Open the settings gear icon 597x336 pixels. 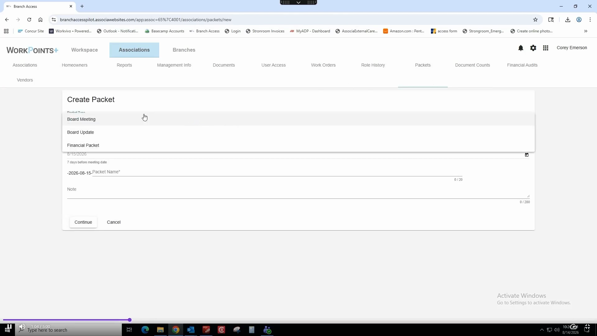(533, 48)
